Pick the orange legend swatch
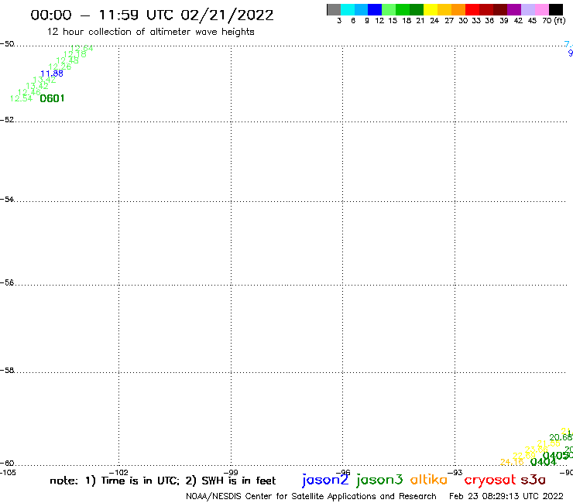Screen dimensions: 573x503 458,9
